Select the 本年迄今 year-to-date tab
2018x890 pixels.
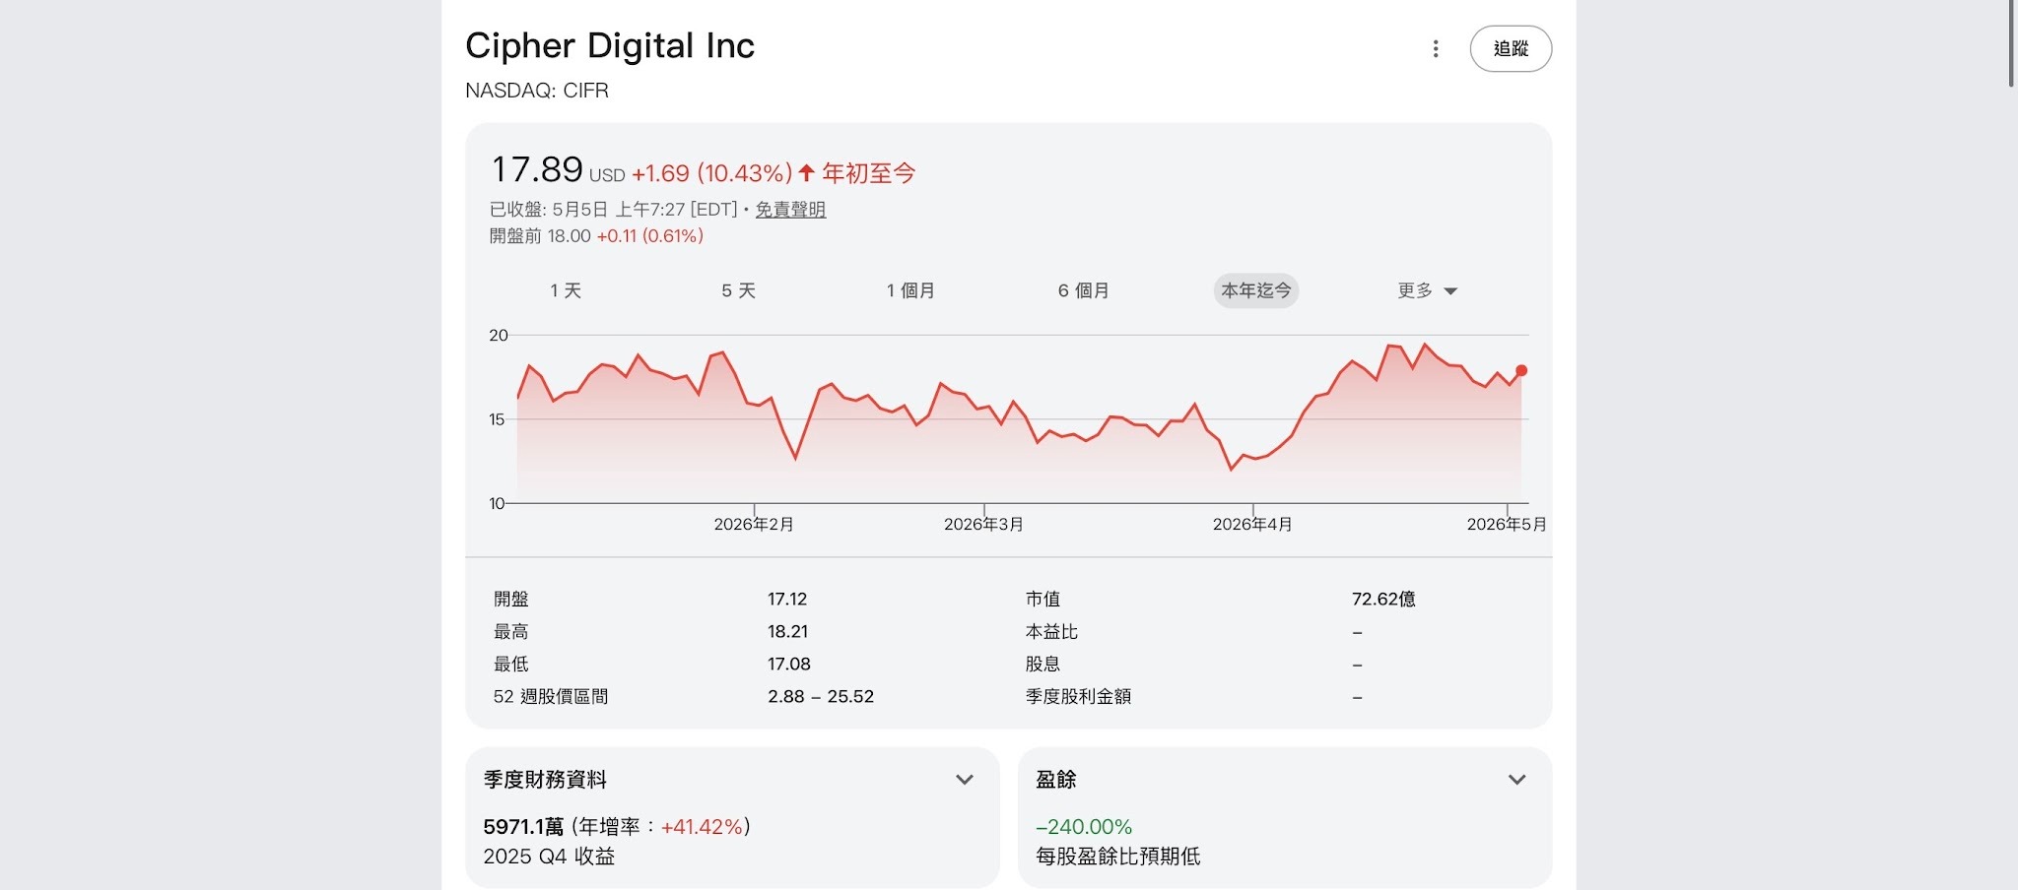(1255, 290)
